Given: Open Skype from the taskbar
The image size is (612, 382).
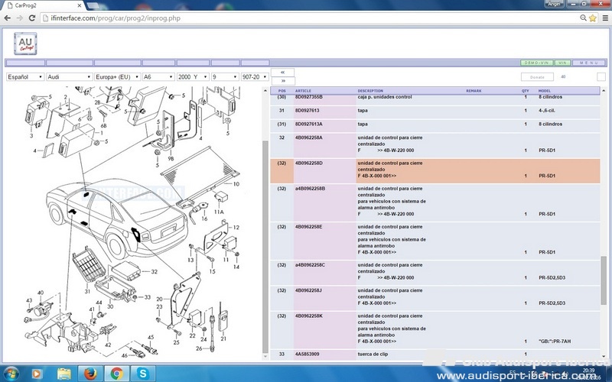Looking at the screenshot, I should tap(142, 374).
